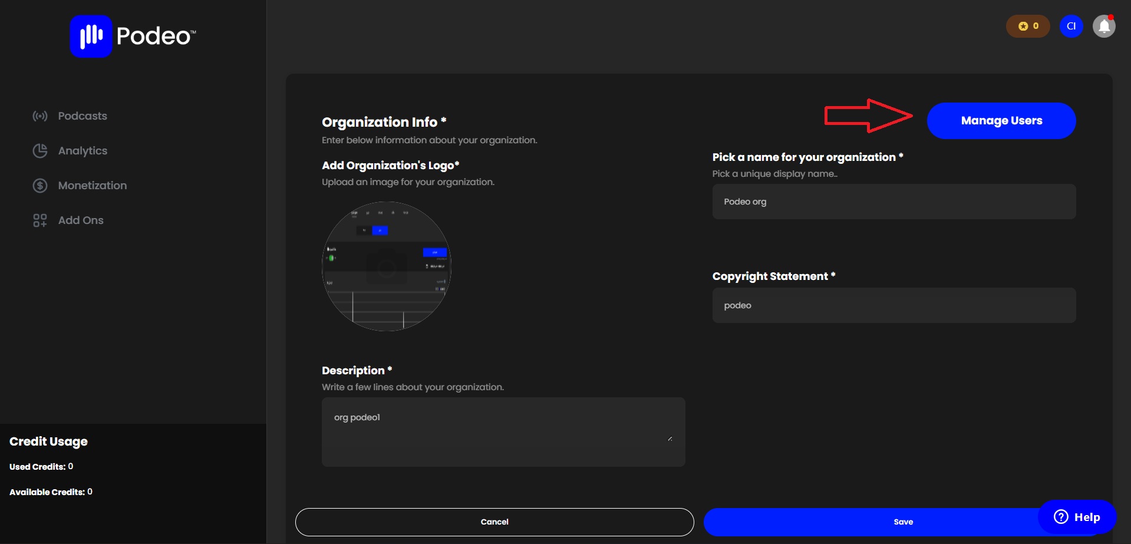Click the 'Organization Info' heading
Viewport: 1131px width, 544px height.
pos(384,122)
